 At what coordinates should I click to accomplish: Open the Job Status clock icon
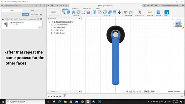click(x=152, y=5)
